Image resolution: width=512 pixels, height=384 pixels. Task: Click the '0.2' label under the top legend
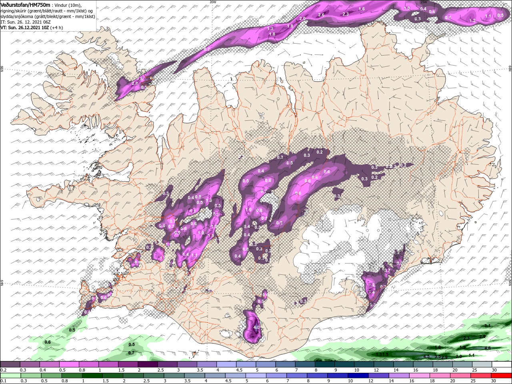point(3,370)
